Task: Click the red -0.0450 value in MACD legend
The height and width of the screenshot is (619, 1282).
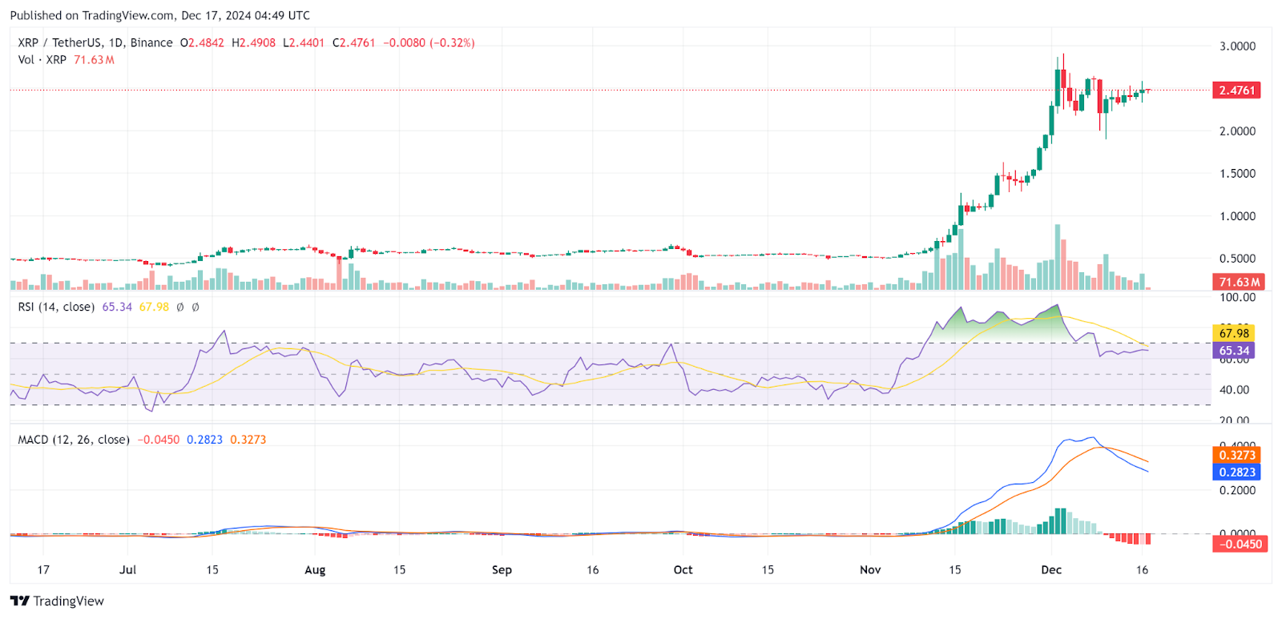Action: [x=159, y=440]
